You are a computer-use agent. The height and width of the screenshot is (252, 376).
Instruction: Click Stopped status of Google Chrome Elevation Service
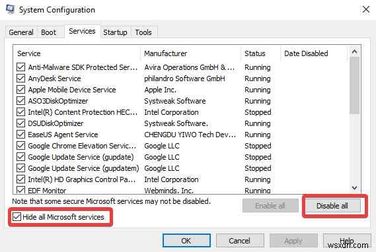click(258, 146)
